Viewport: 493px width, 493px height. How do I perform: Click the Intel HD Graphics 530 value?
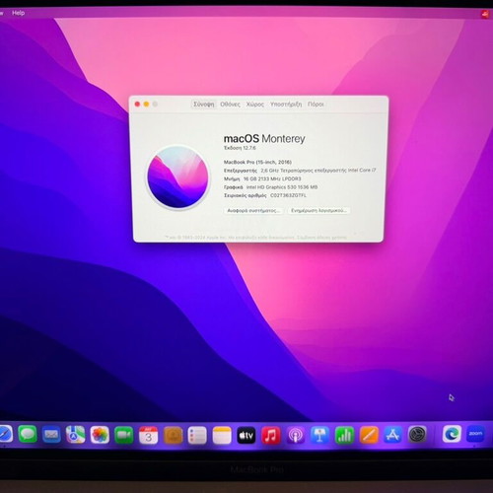(282, 187)
